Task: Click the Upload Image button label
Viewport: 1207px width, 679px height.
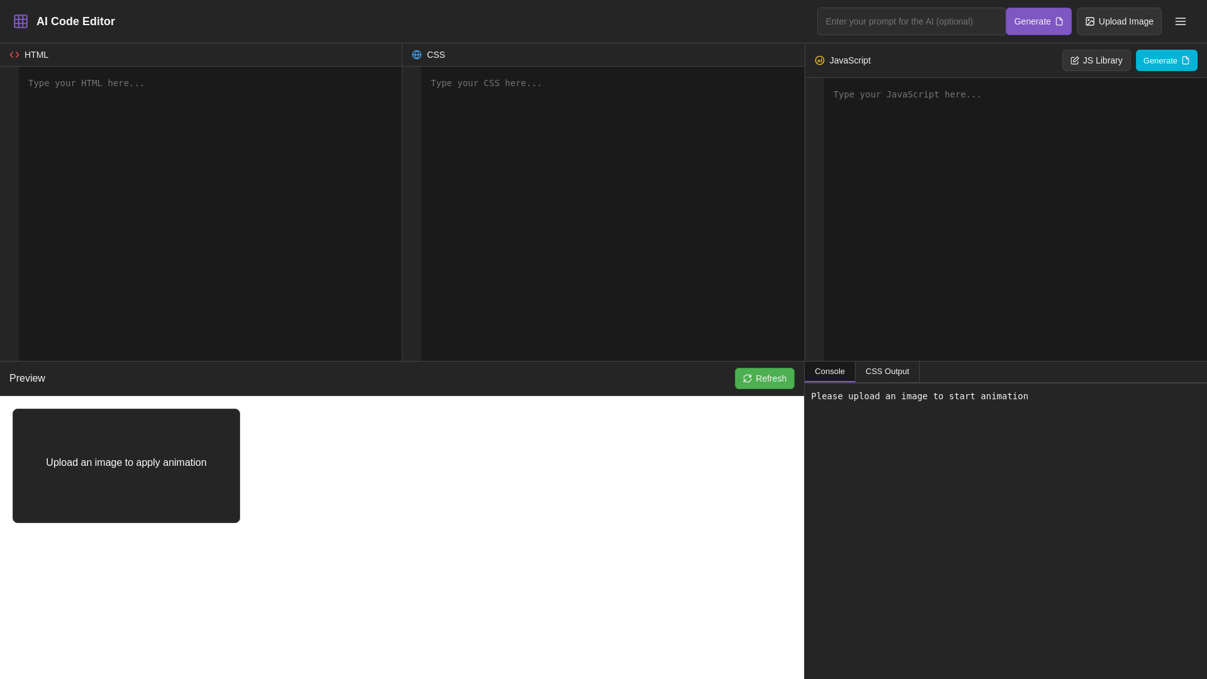Action: point(1125,21)
